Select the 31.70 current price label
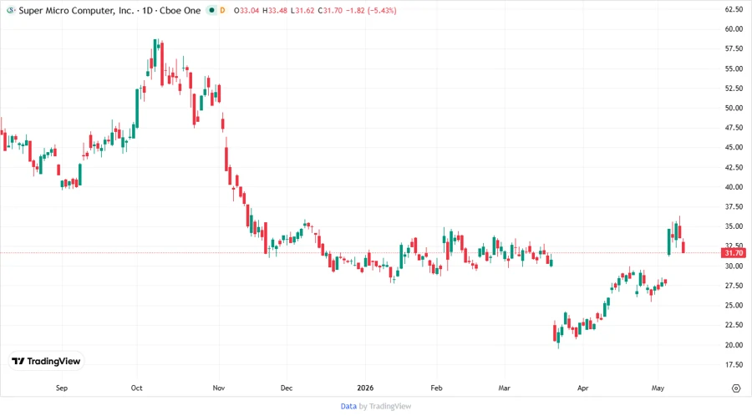This screenshot has width=752, height=416. (734, 252)
